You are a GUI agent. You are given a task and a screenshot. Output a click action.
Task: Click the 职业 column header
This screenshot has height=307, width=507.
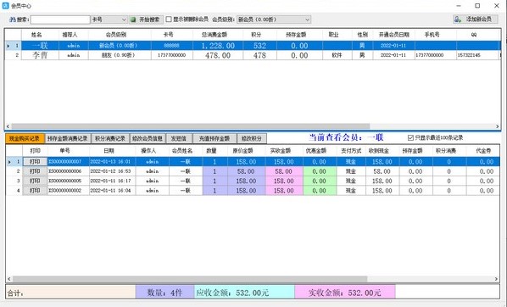click(x=333, y=35)
